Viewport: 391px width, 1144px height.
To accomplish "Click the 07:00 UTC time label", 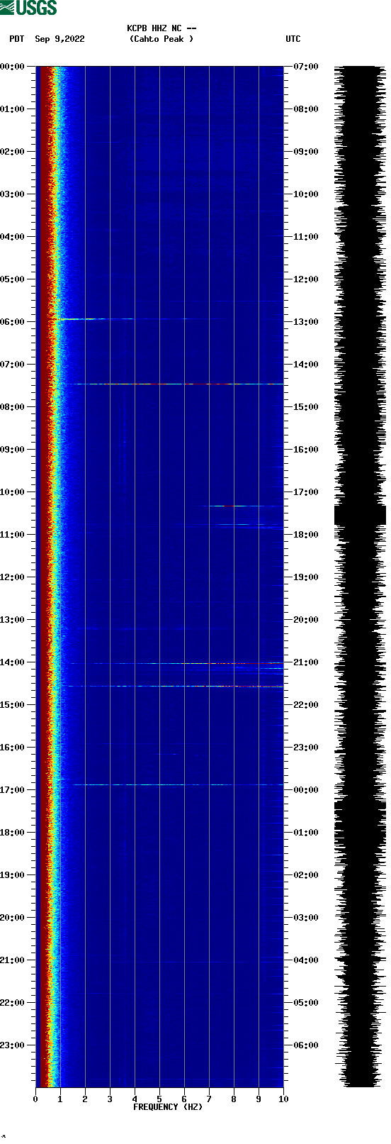I will click(x=306, y=67).
